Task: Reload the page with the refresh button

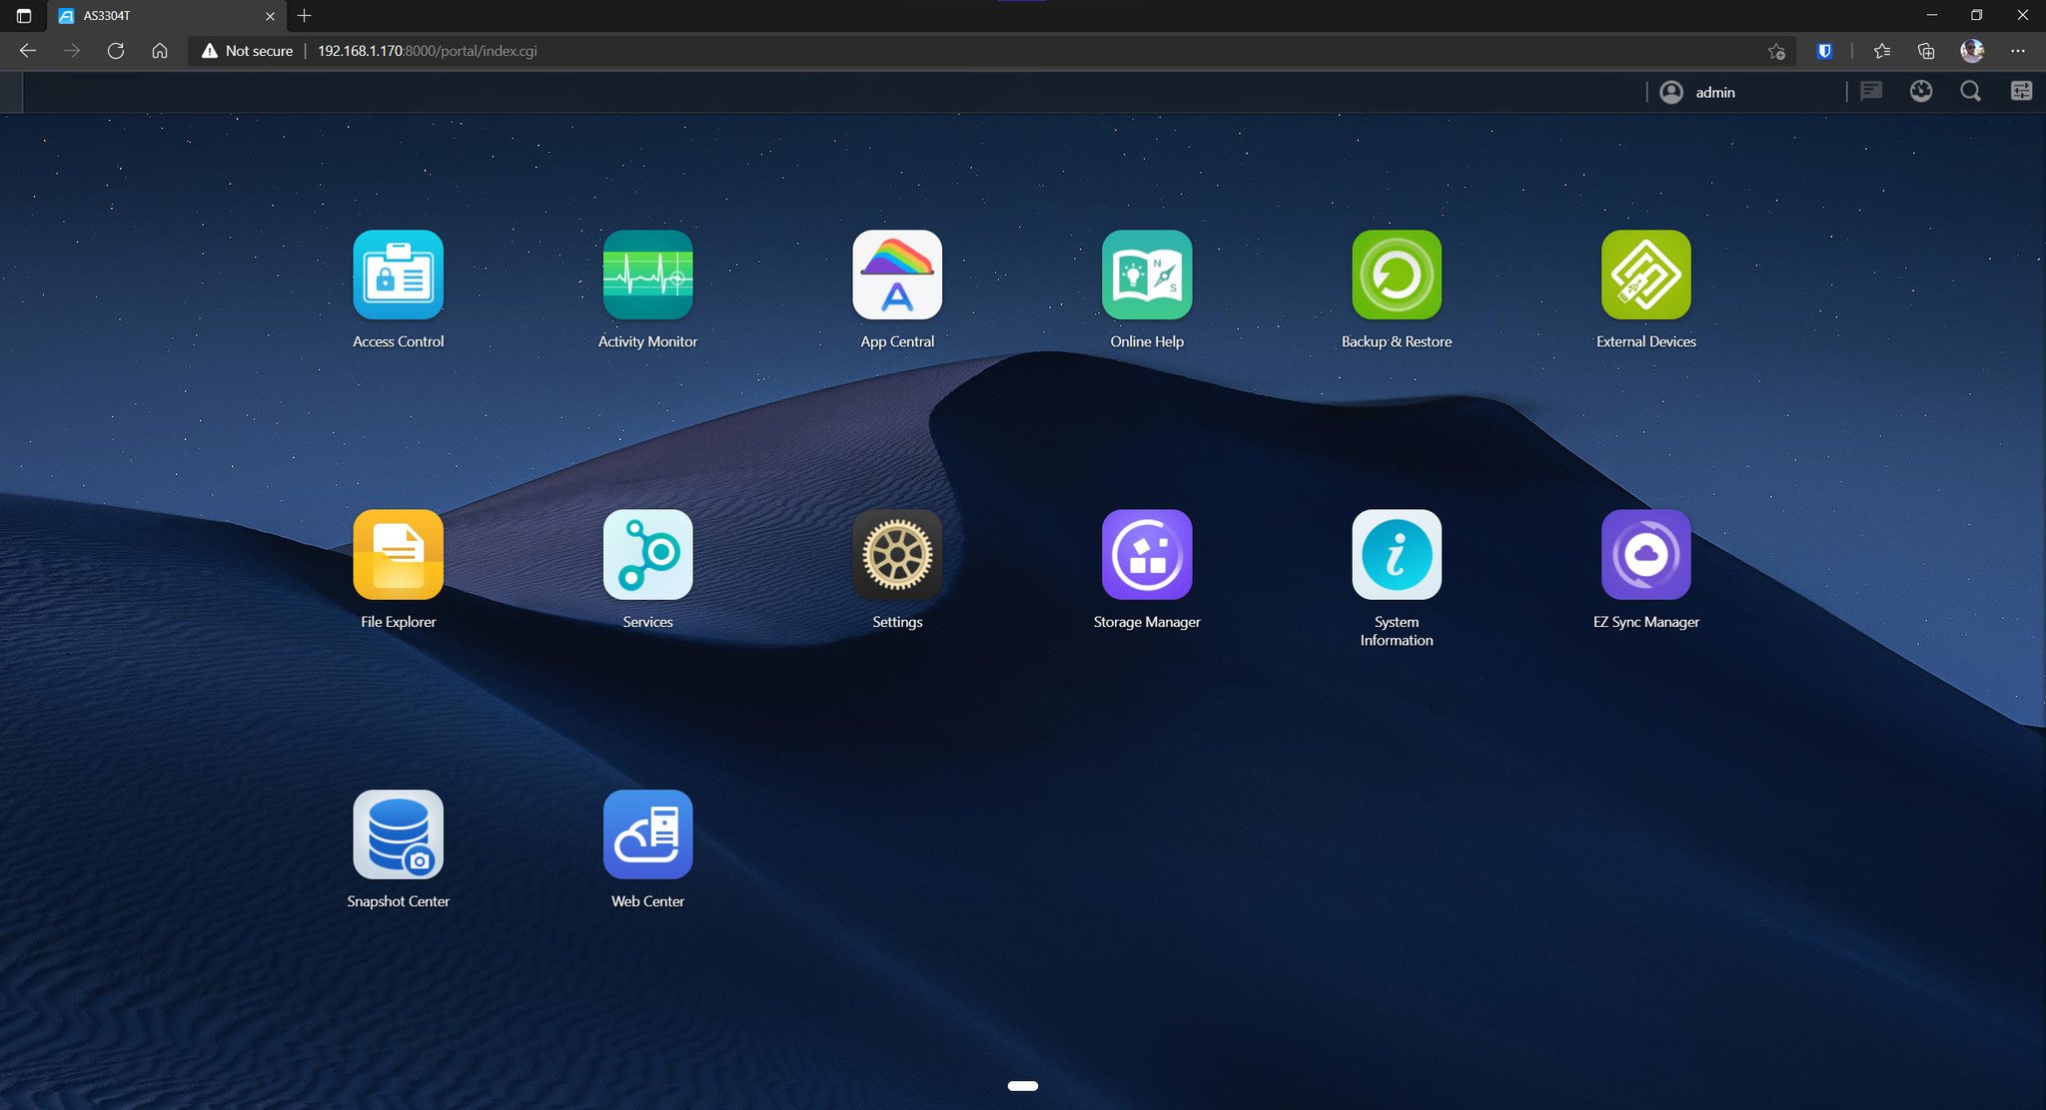Action: (116, 51)
